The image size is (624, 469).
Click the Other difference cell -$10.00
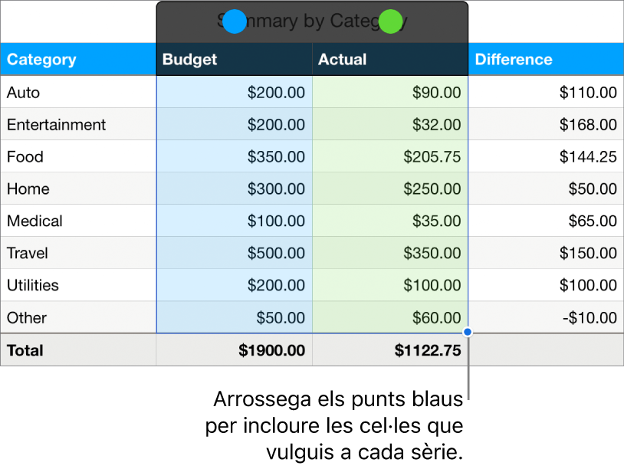(545, 318)
